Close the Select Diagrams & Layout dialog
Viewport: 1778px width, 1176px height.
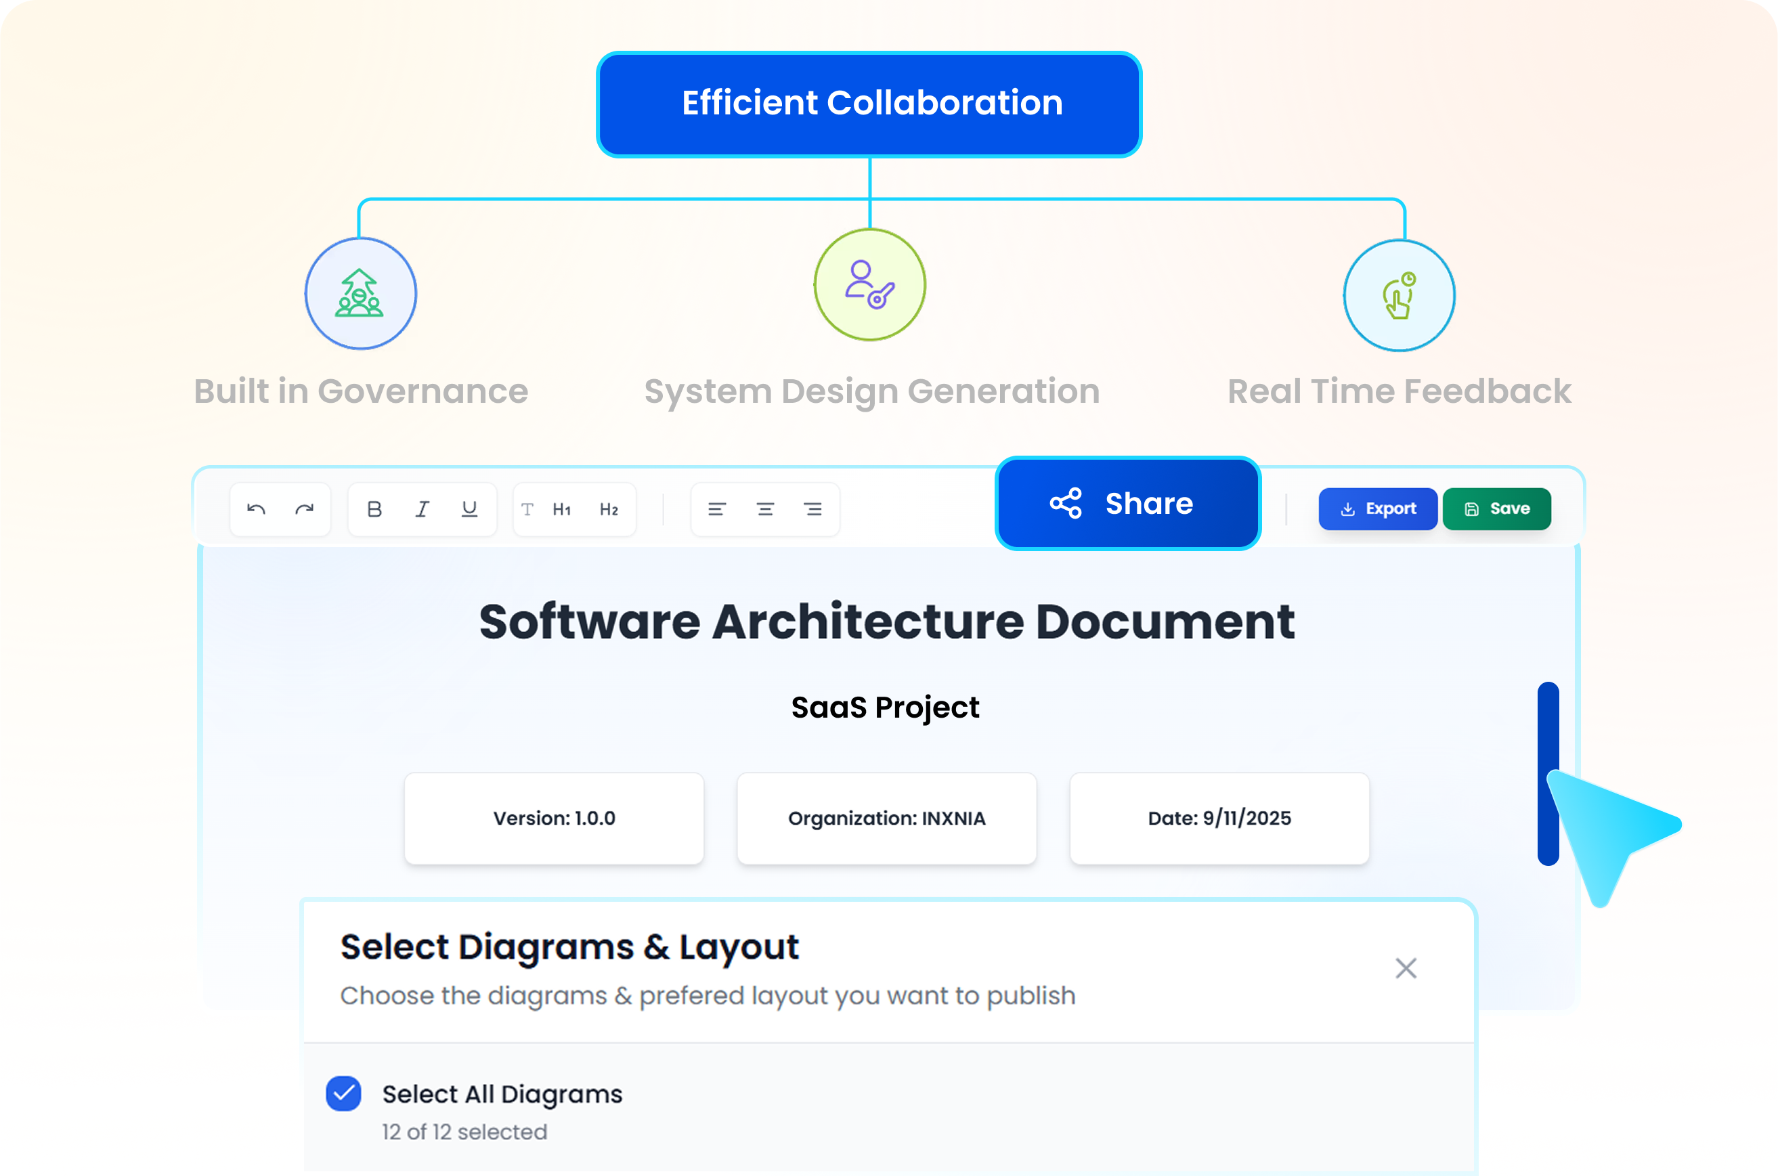[1406, 968]
